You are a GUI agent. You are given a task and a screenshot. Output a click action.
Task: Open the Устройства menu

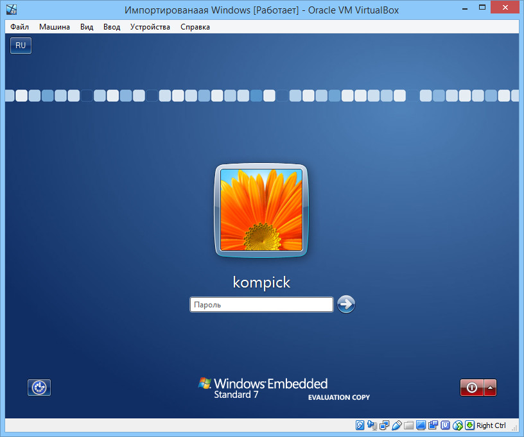click(150, 27)
